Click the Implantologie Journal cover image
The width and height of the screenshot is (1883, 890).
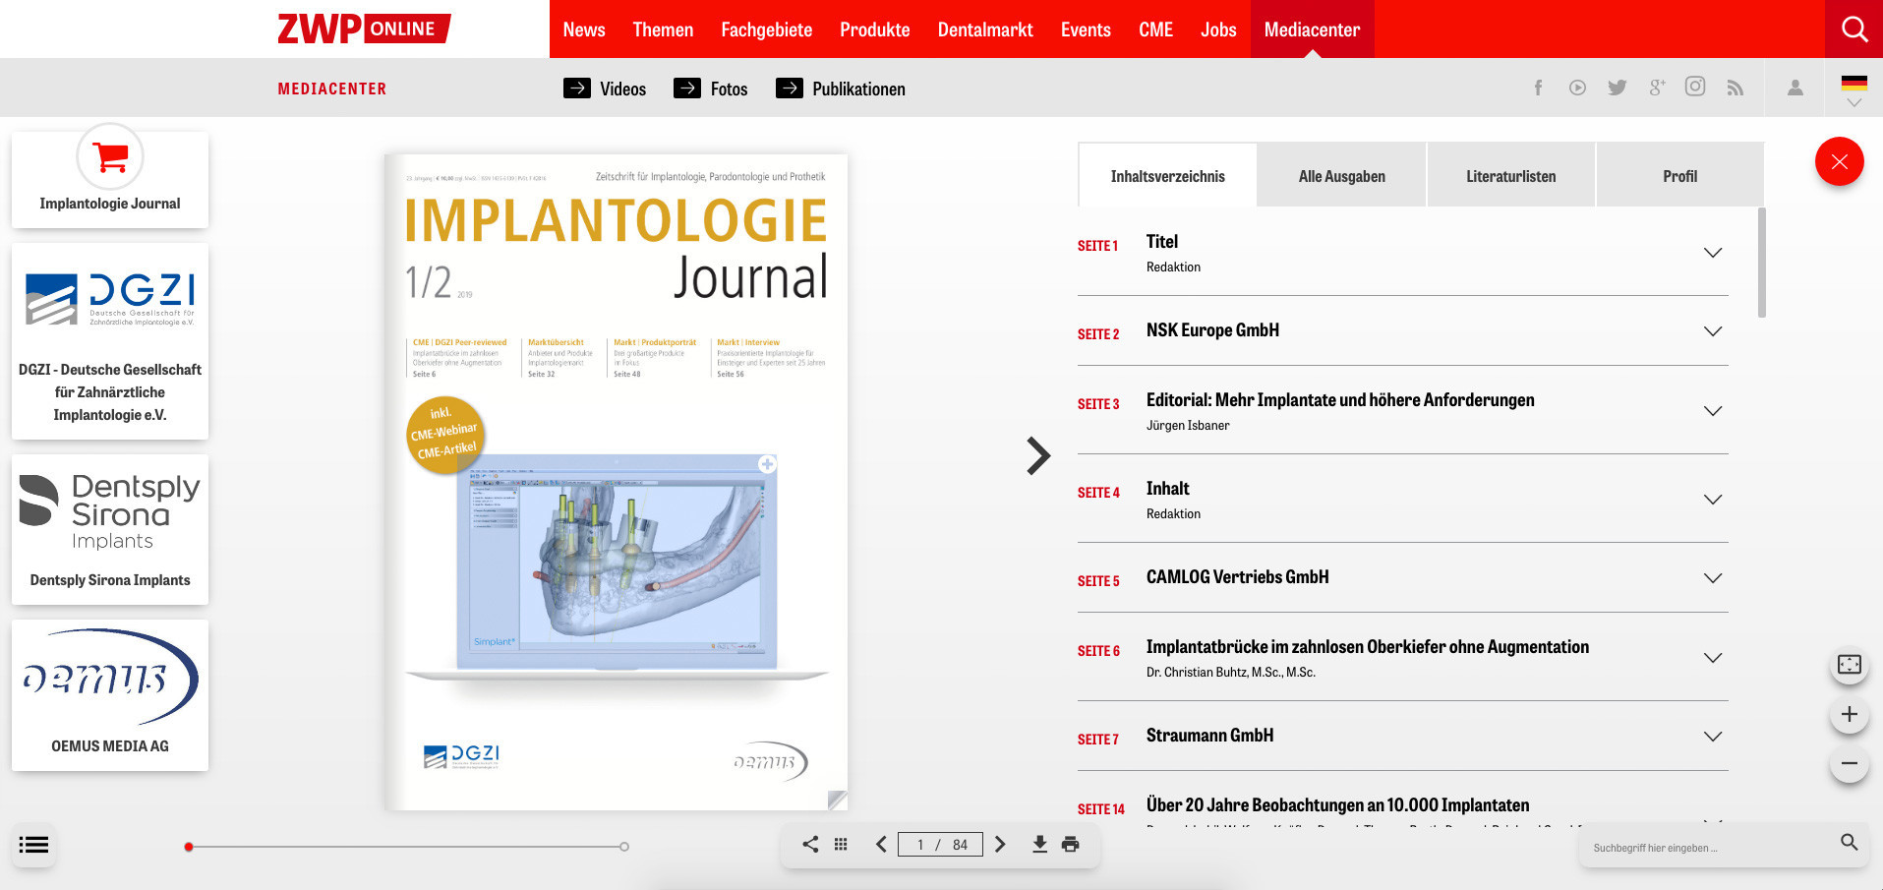tap(617, 482)
